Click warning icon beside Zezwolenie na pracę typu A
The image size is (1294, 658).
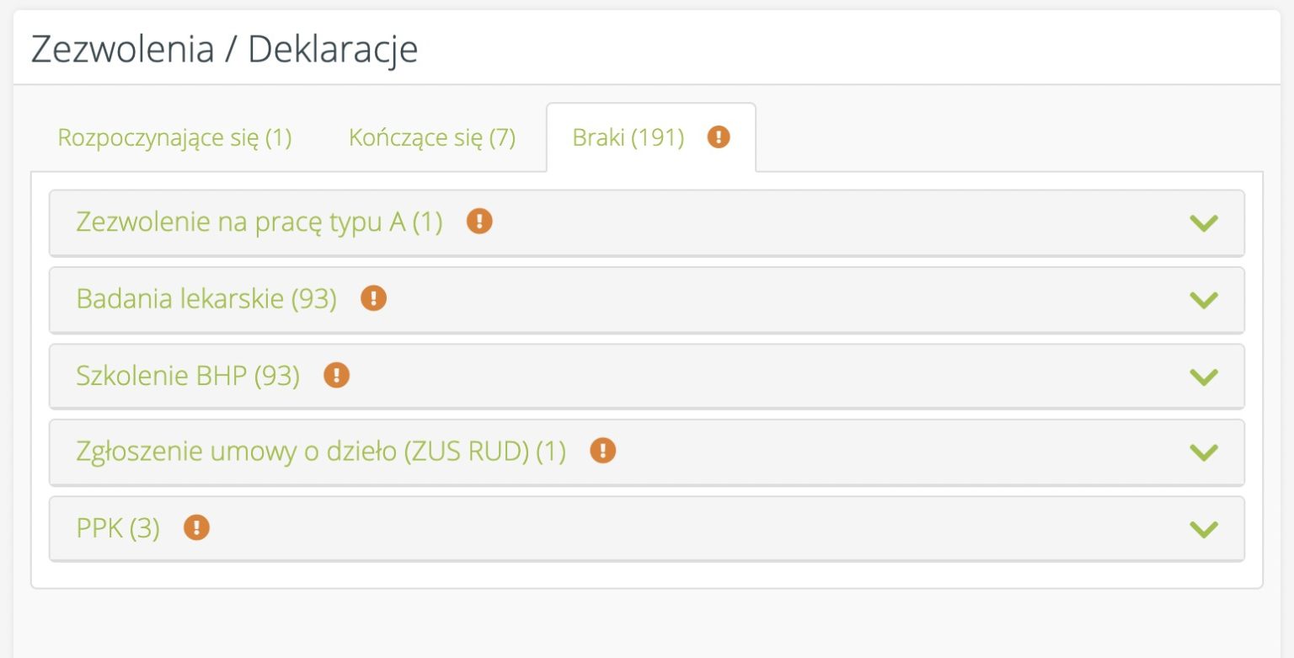tap(479, 222)
